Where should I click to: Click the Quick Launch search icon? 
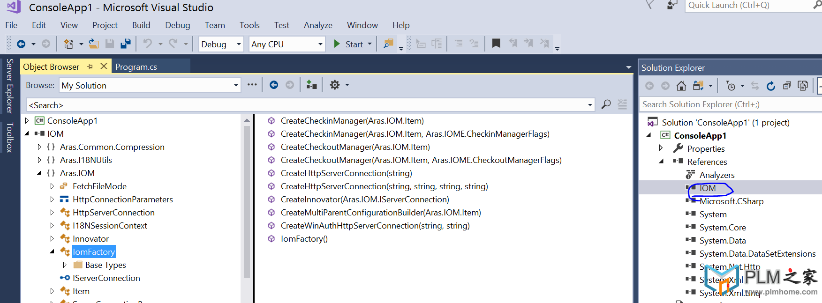point(817,5)
